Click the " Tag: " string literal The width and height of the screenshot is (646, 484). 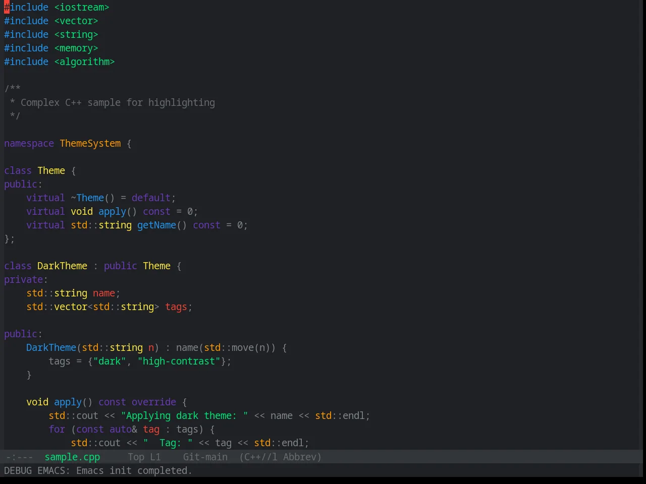(168, 443)
